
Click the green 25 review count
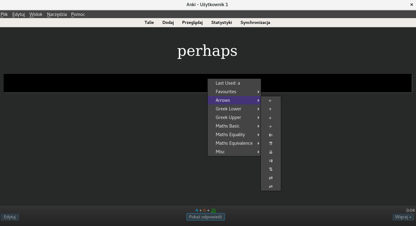click(x=214, y=210)
